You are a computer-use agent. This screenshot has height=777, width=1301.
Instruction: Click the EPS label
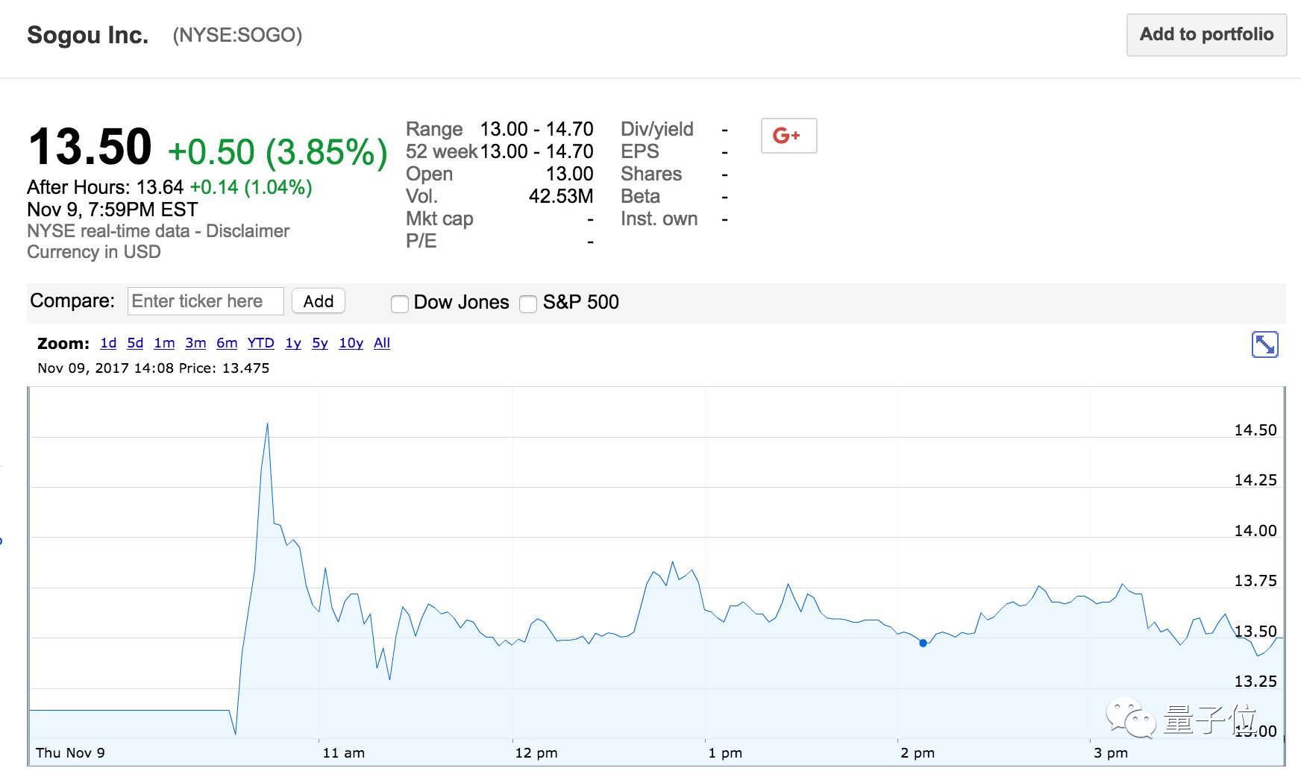(640, 151)
